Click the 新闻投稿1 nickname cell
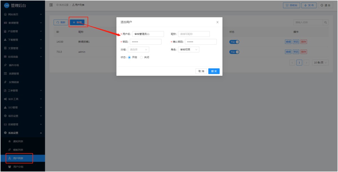This screenshot has height=172, width=338. 84,42
